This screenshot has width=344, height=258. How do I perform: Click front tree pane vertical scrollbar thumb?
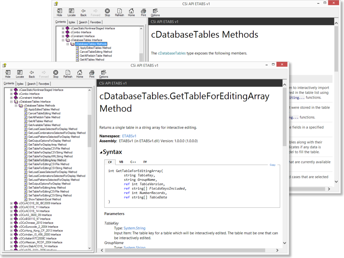(x=89, y=131)
